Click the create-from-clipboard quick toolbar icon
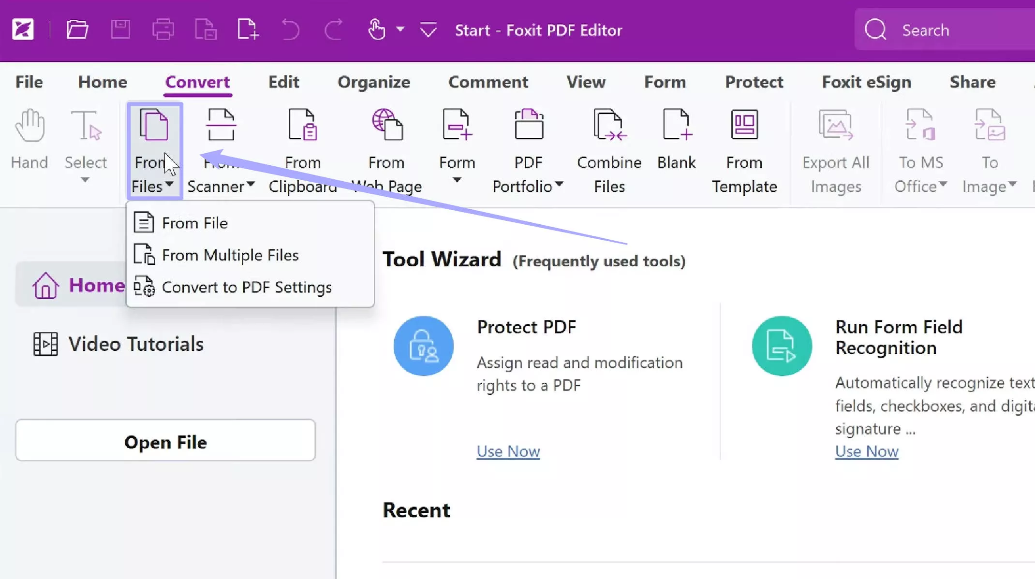This screenshot has width=1035, height=579. point(206,29)
